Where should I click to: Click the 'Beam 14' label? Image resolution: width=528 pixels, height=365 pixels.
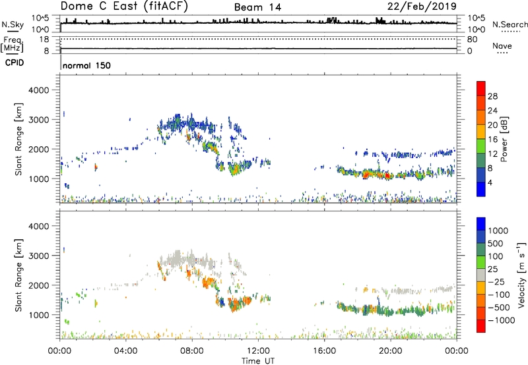point(257,7)
